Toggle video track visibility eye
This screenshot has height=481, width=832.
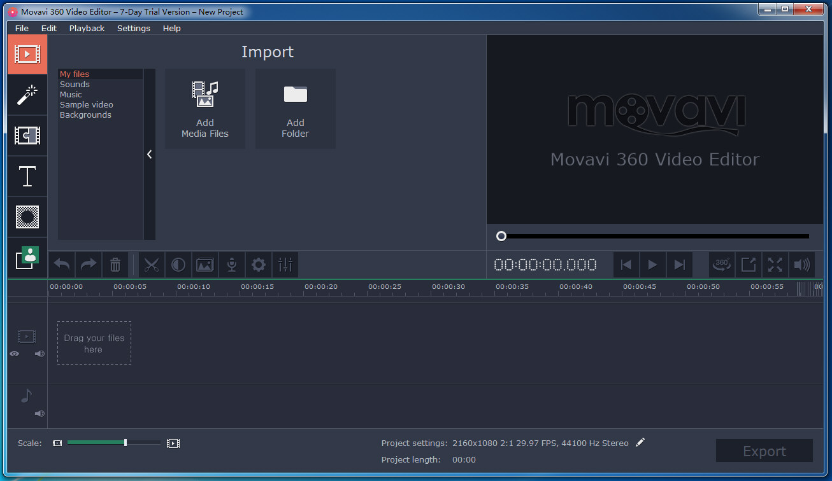[x=15, y=354]
